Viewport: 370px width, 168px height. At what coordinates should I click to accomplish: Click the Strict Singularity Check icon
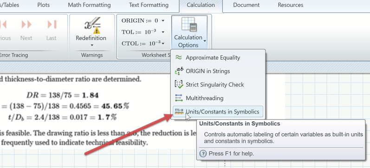179,85
